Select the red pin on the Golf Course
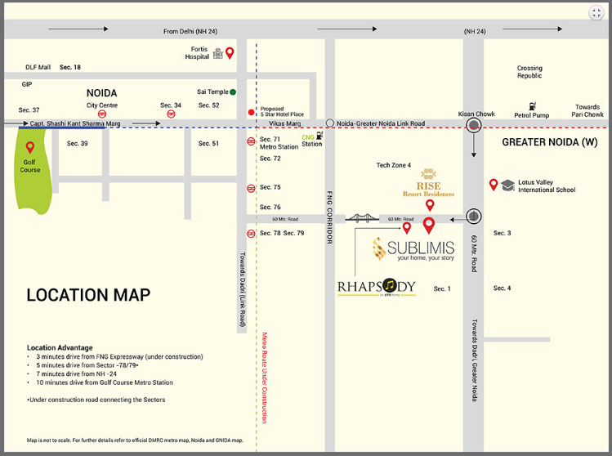 29,148
